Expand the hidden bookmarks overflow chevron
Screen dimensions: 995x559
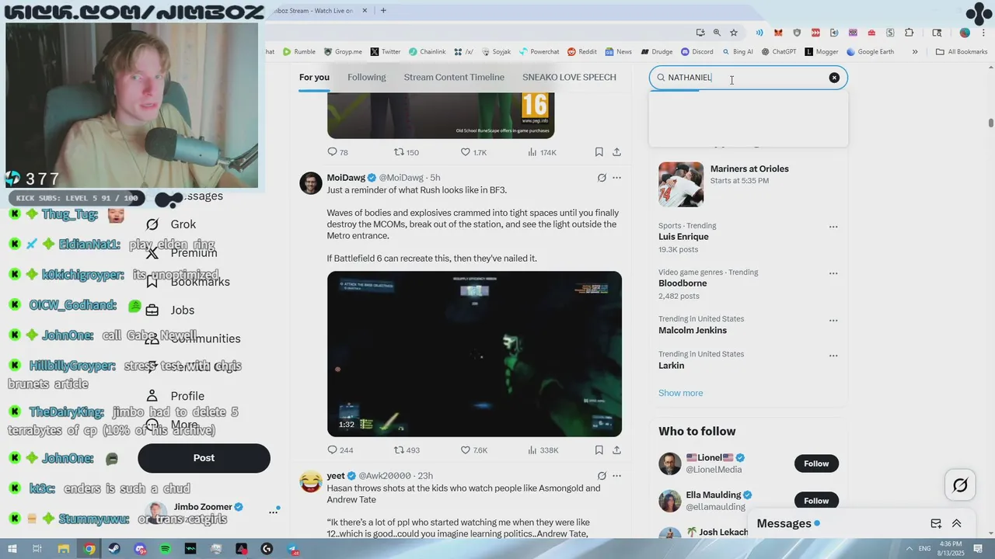tap(915, 52)
